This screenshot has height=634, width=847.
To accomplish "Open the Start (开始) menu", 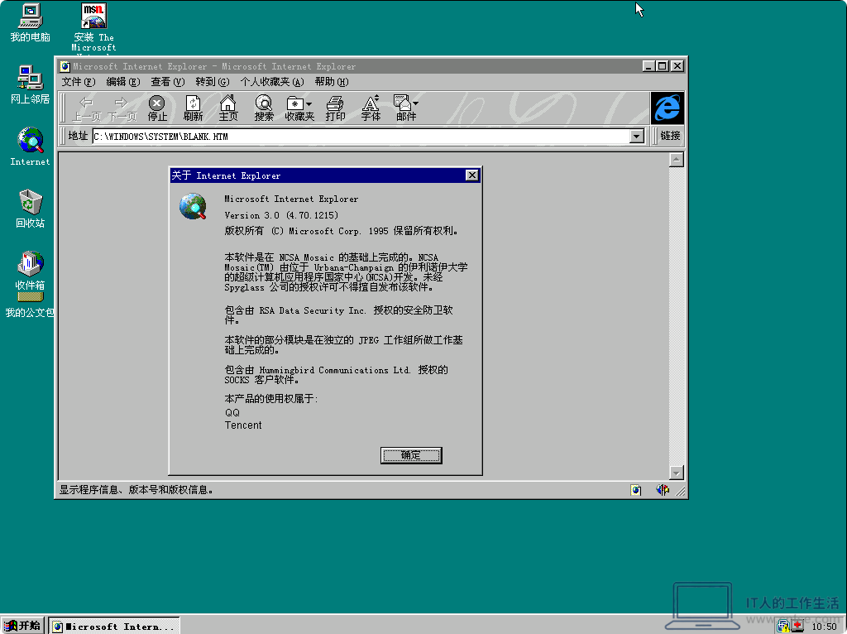I will click(x=22, y=626).
